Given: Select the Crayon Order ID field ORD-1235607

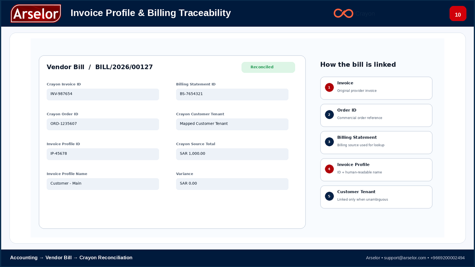Looking at the screenshot, I should (x=103, y=124).
